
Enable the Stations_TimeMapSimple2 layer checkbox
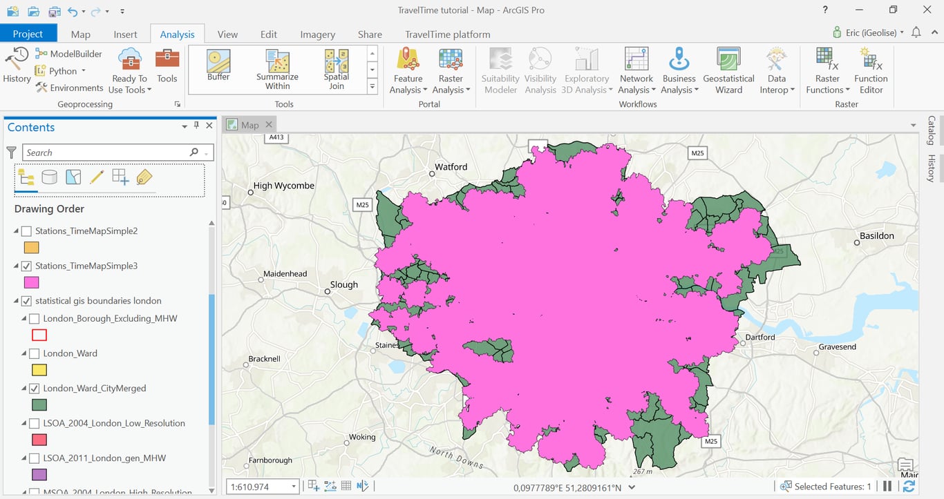[x=26, y=231]
